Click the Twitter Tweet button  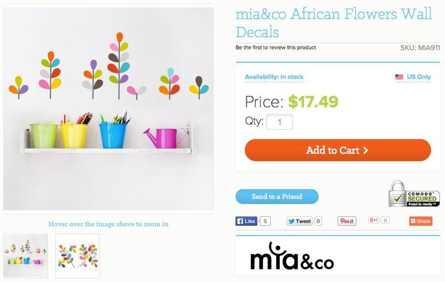299,221
